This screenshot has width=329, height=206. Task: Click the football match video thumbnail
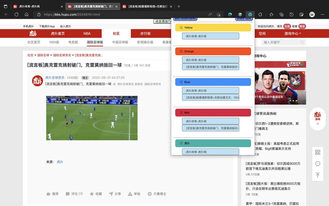tap(92, 118)
